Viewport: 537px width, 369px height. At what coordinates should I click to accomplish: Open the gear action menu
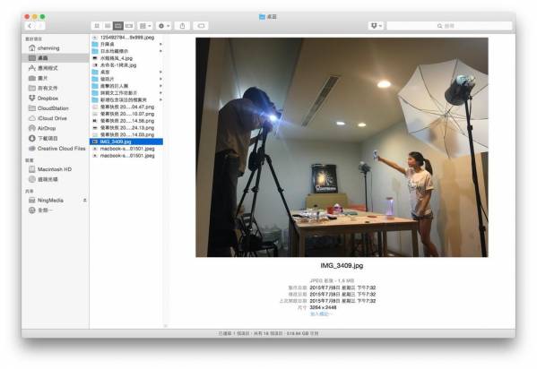pos(163,26)
